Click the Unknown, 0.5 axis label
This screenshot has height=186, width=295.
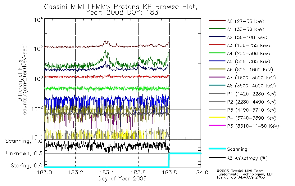[x=24, y=153]
